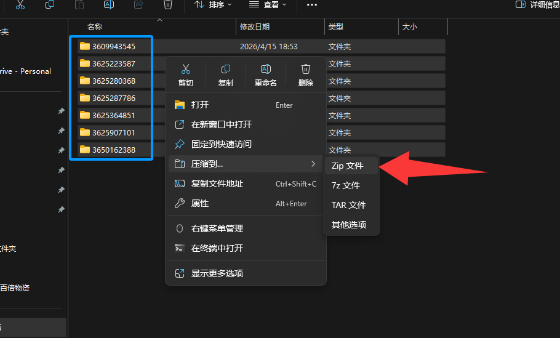The width and height of the screenshot is (560, 338).
Task: Click Delete (删除) in context menu
Action: 306,75
